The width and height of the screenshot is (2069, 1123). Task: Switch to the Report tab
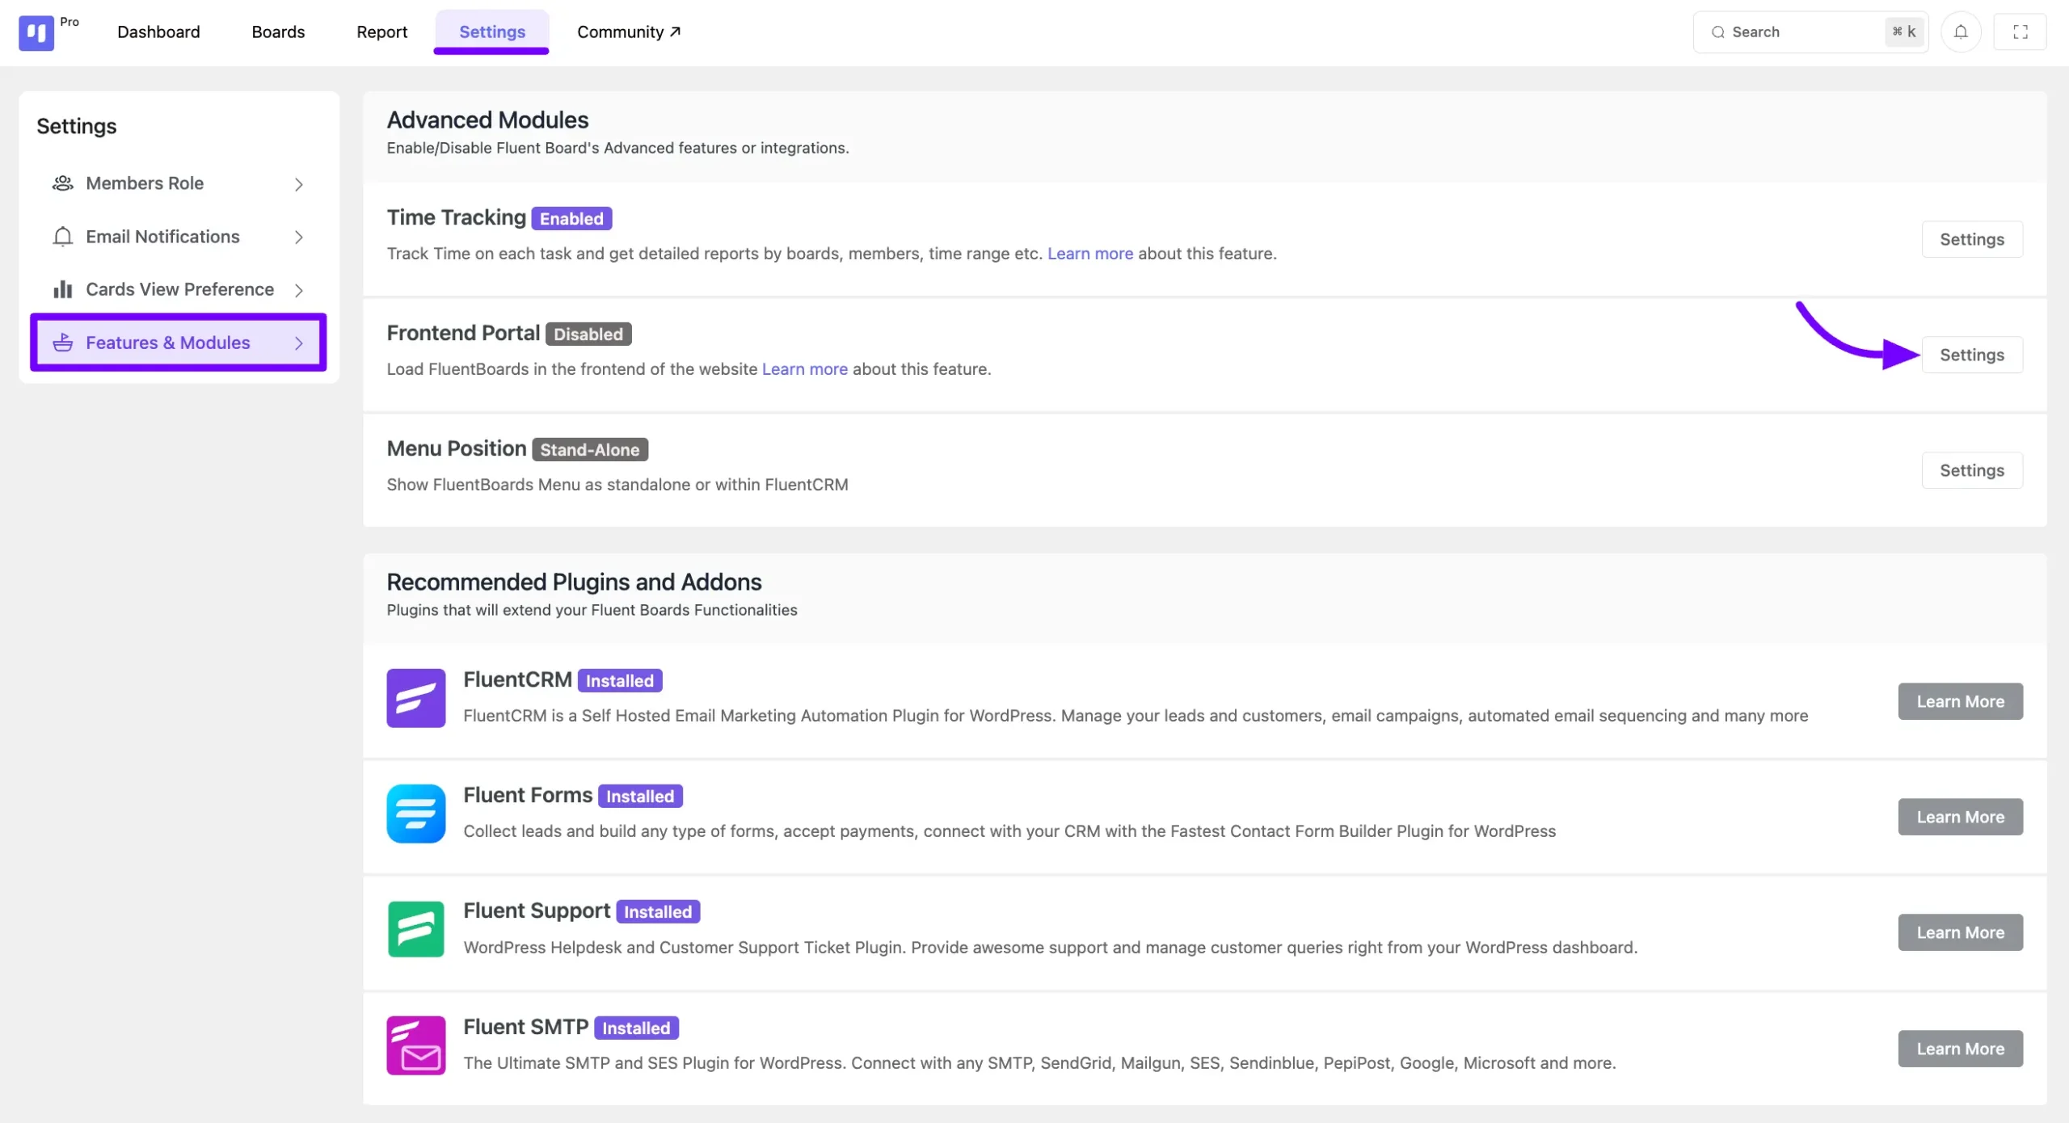381,32
